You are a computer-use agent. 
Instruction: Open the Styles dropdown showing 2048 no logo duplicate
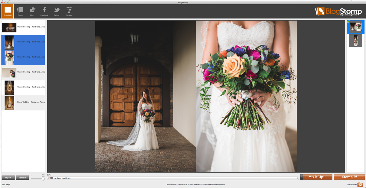[x=172, y=178]
